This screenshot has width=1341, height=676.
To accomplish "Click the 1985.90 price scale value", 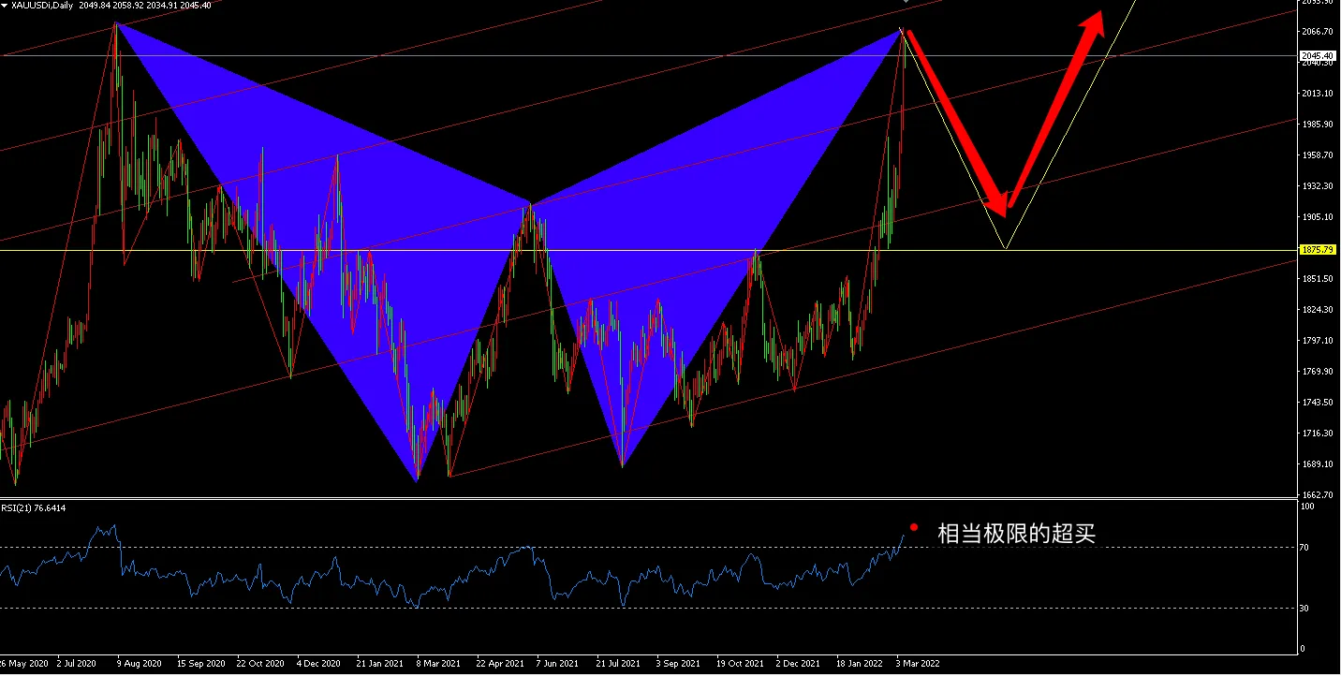I will pyautogui.click(x=1317, y=125).
